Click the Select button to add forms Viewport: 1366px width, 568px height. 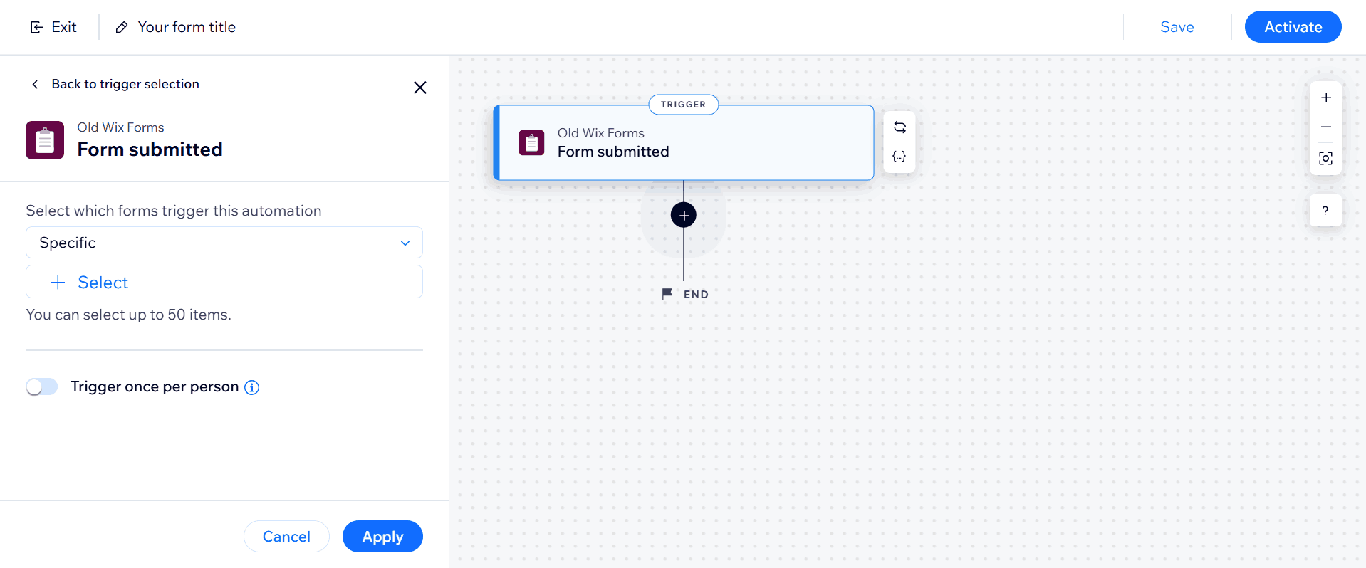224,283
